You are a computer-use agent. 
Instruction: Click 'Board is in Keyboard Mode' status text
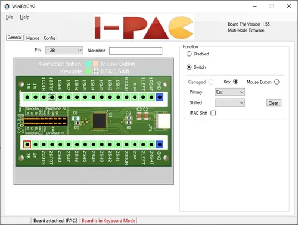(x=108, y=220)
